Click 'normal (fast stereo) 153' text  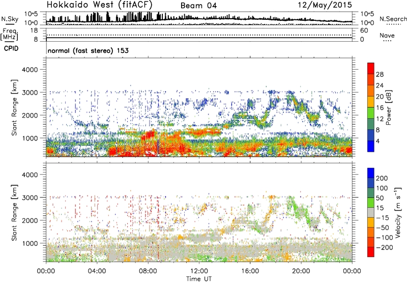(x=88, y=50)
